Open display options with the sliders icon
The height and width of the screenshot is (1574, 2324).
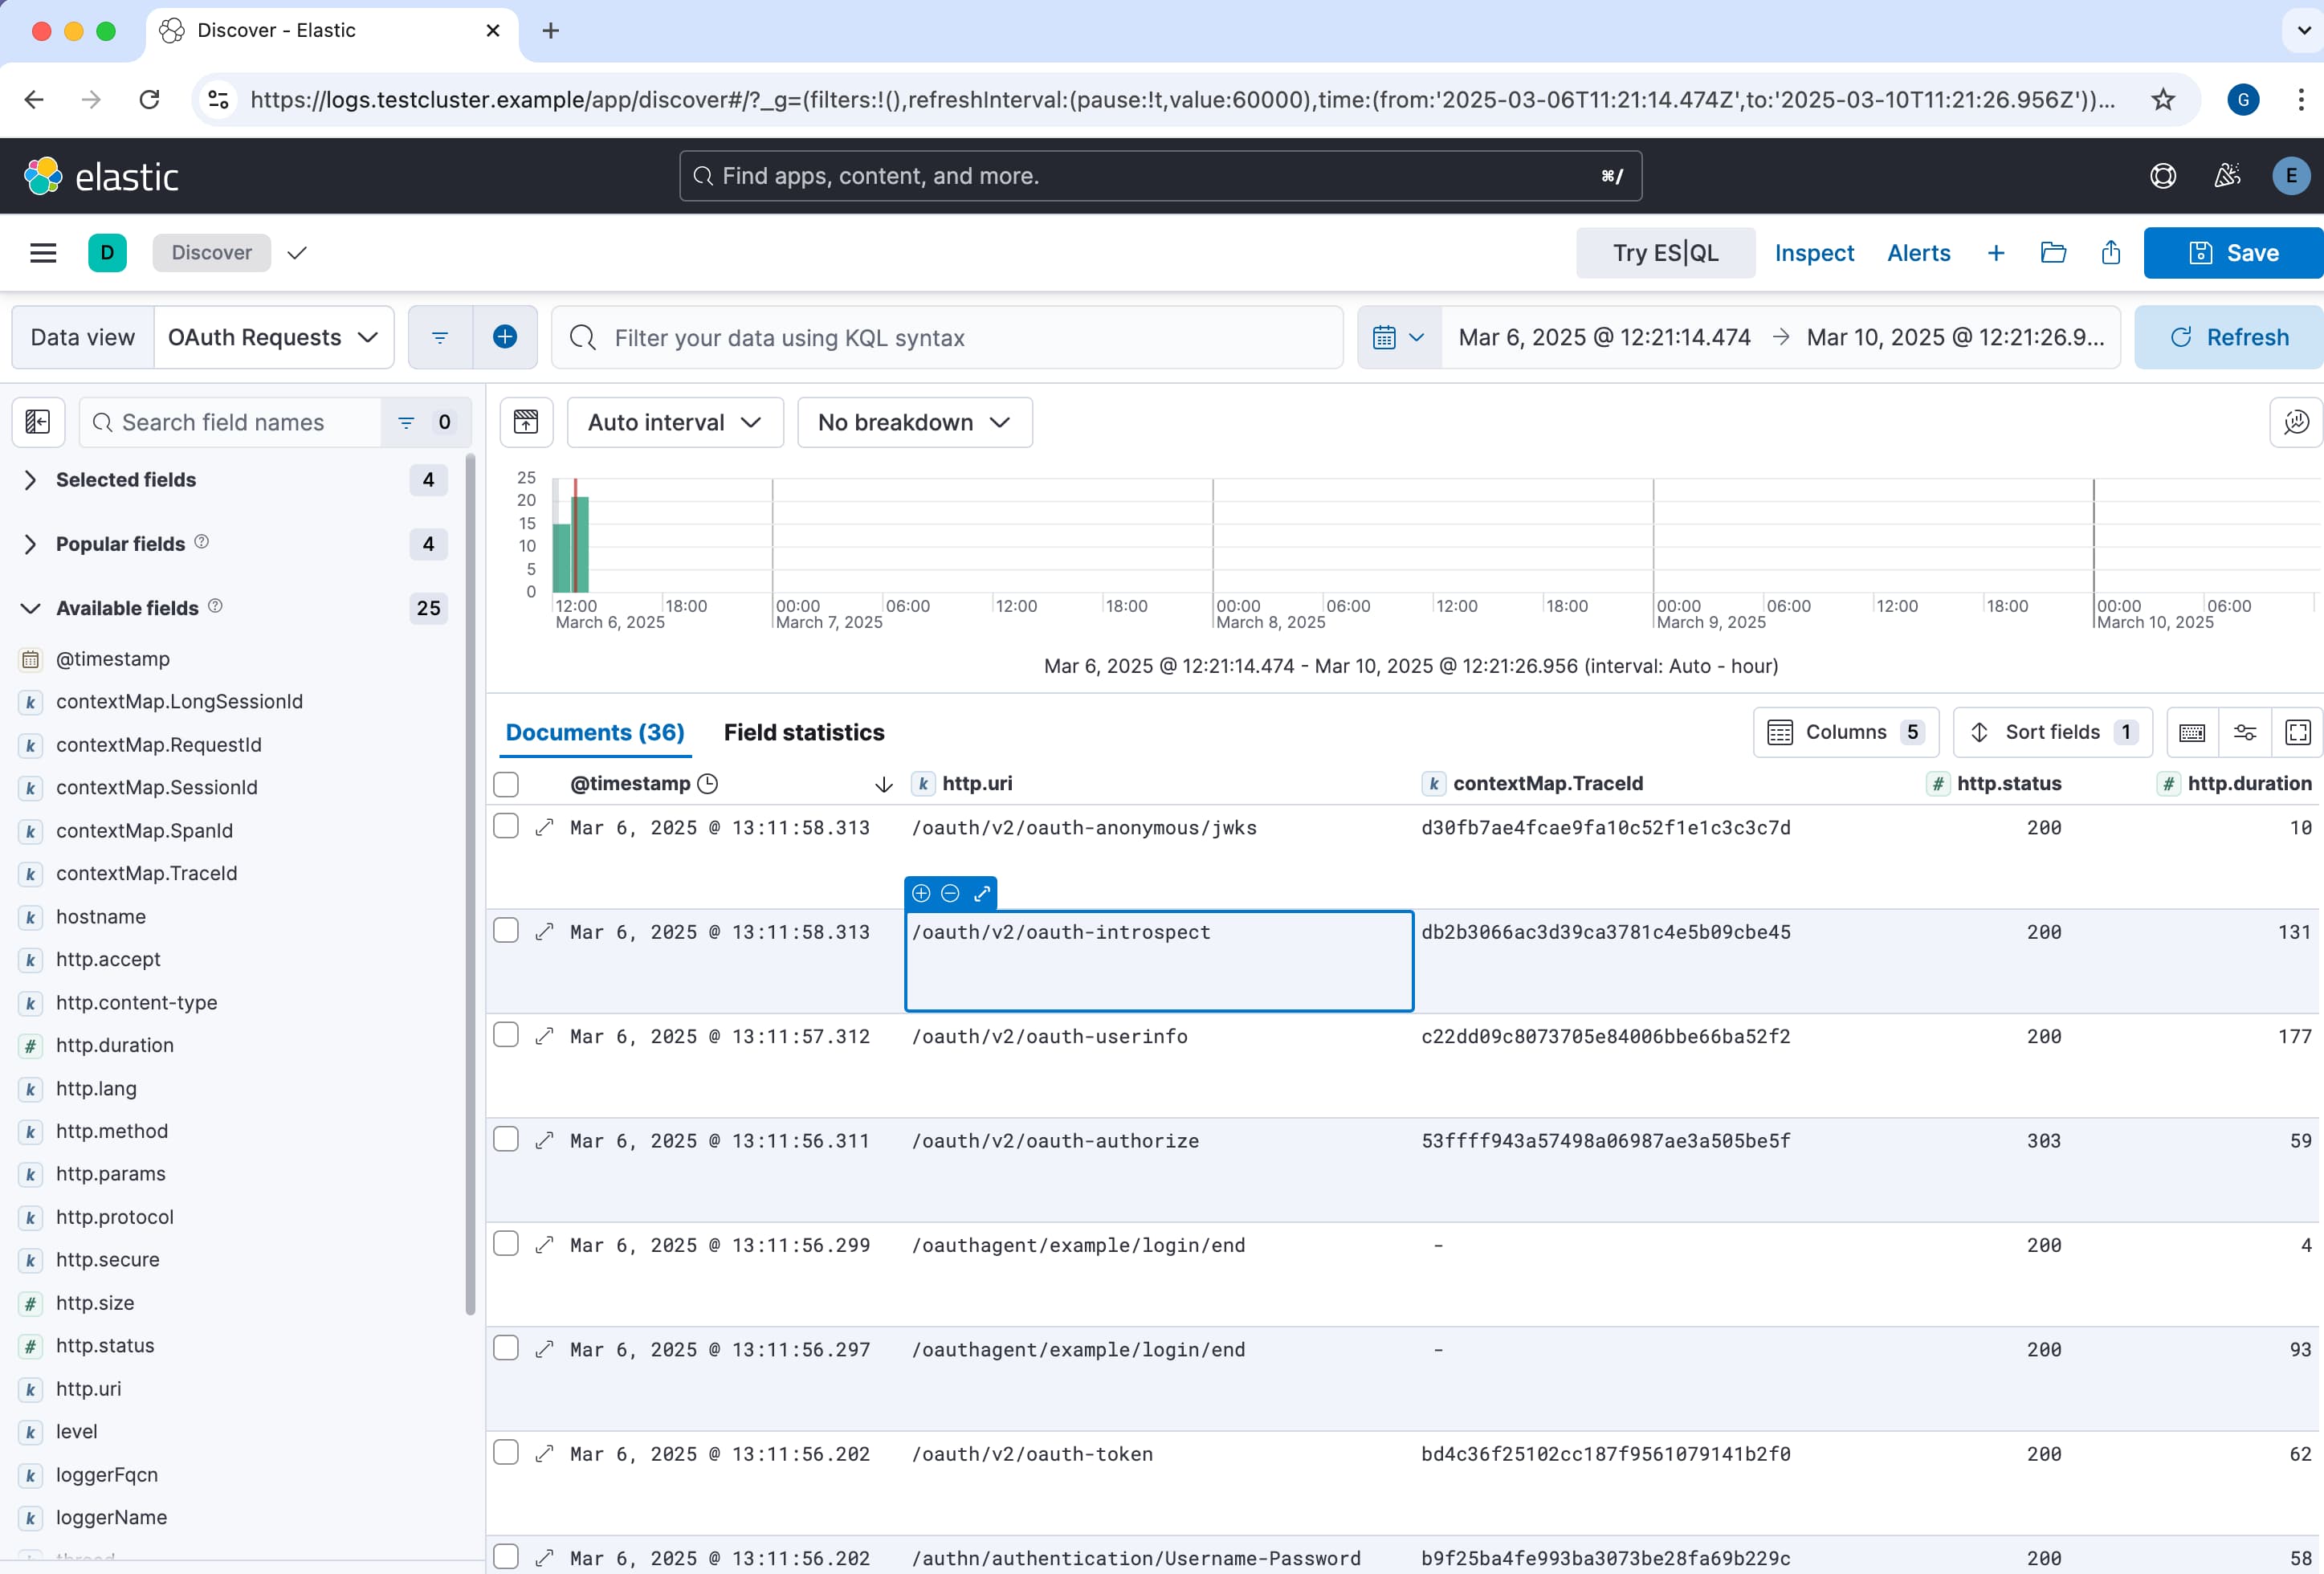click(2245, 732)
